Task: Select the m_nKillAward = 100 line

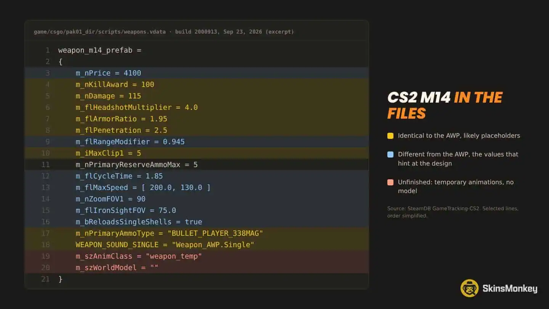Action: point(197,85)
